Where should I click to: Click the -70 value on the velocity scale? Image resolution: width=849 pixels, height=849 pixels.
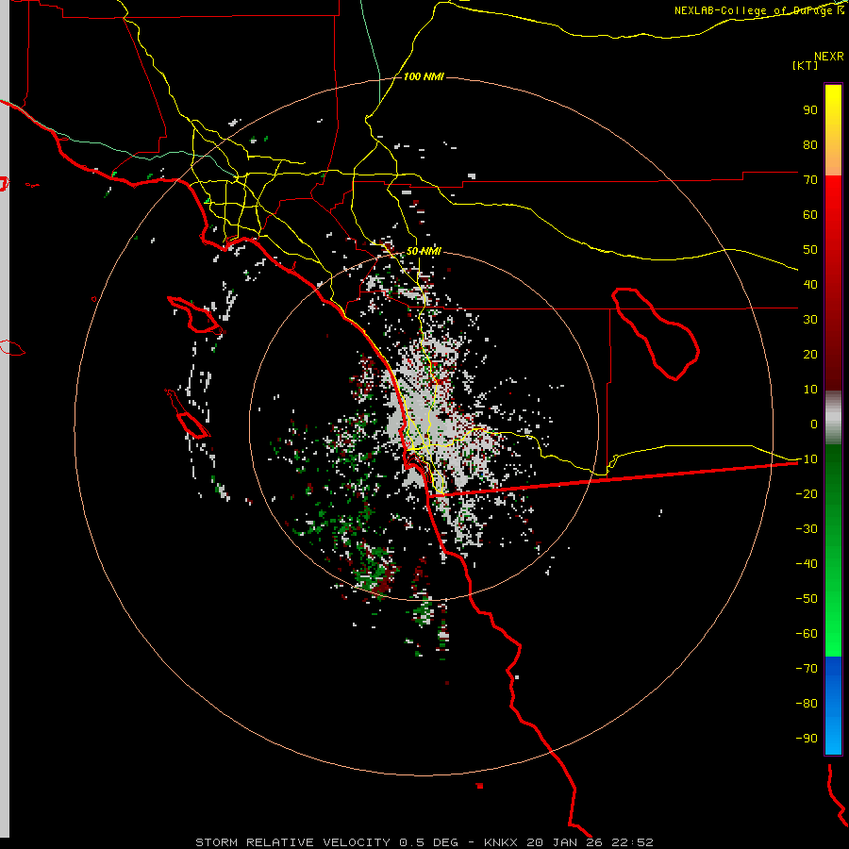(807, 668)
